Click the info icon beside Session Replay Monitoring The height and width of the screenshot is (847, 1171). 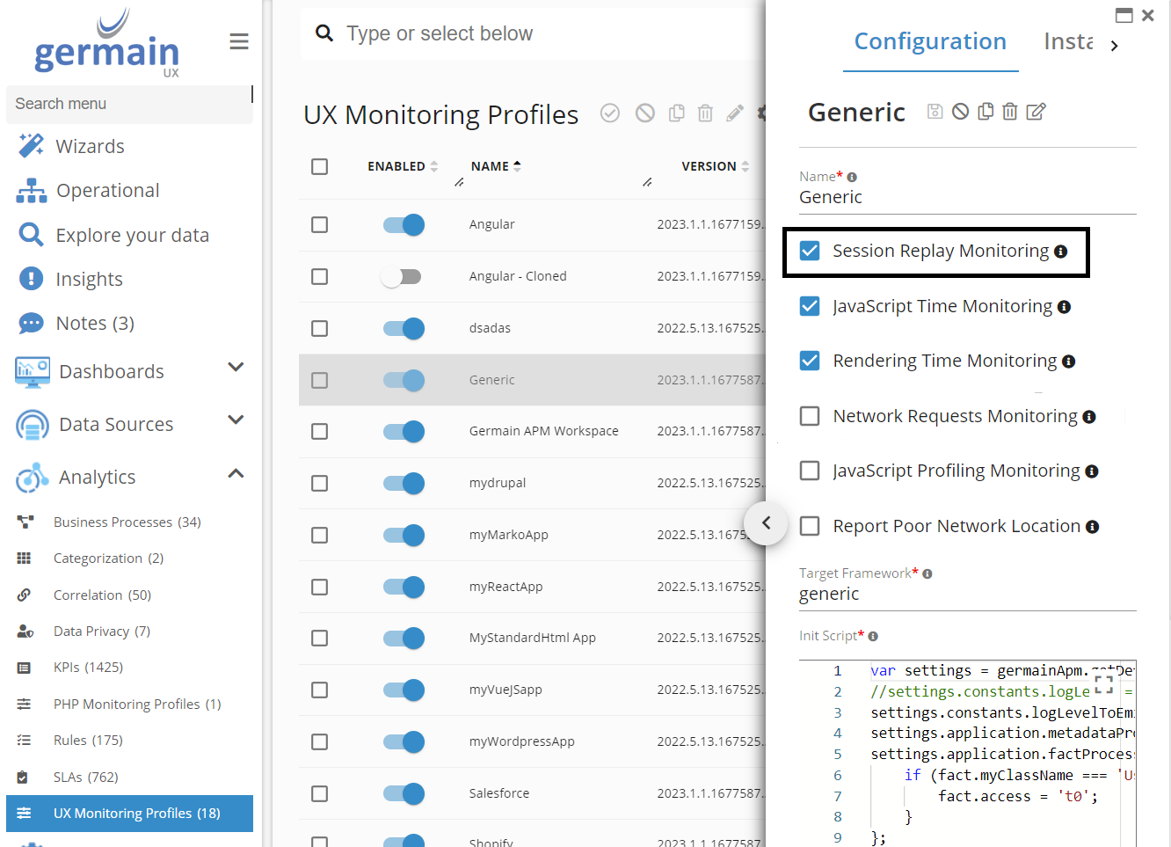pos(1061,252)
